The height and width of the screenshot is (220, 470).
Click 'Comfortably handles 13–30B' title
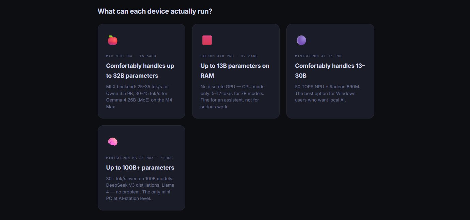[330, 70]
